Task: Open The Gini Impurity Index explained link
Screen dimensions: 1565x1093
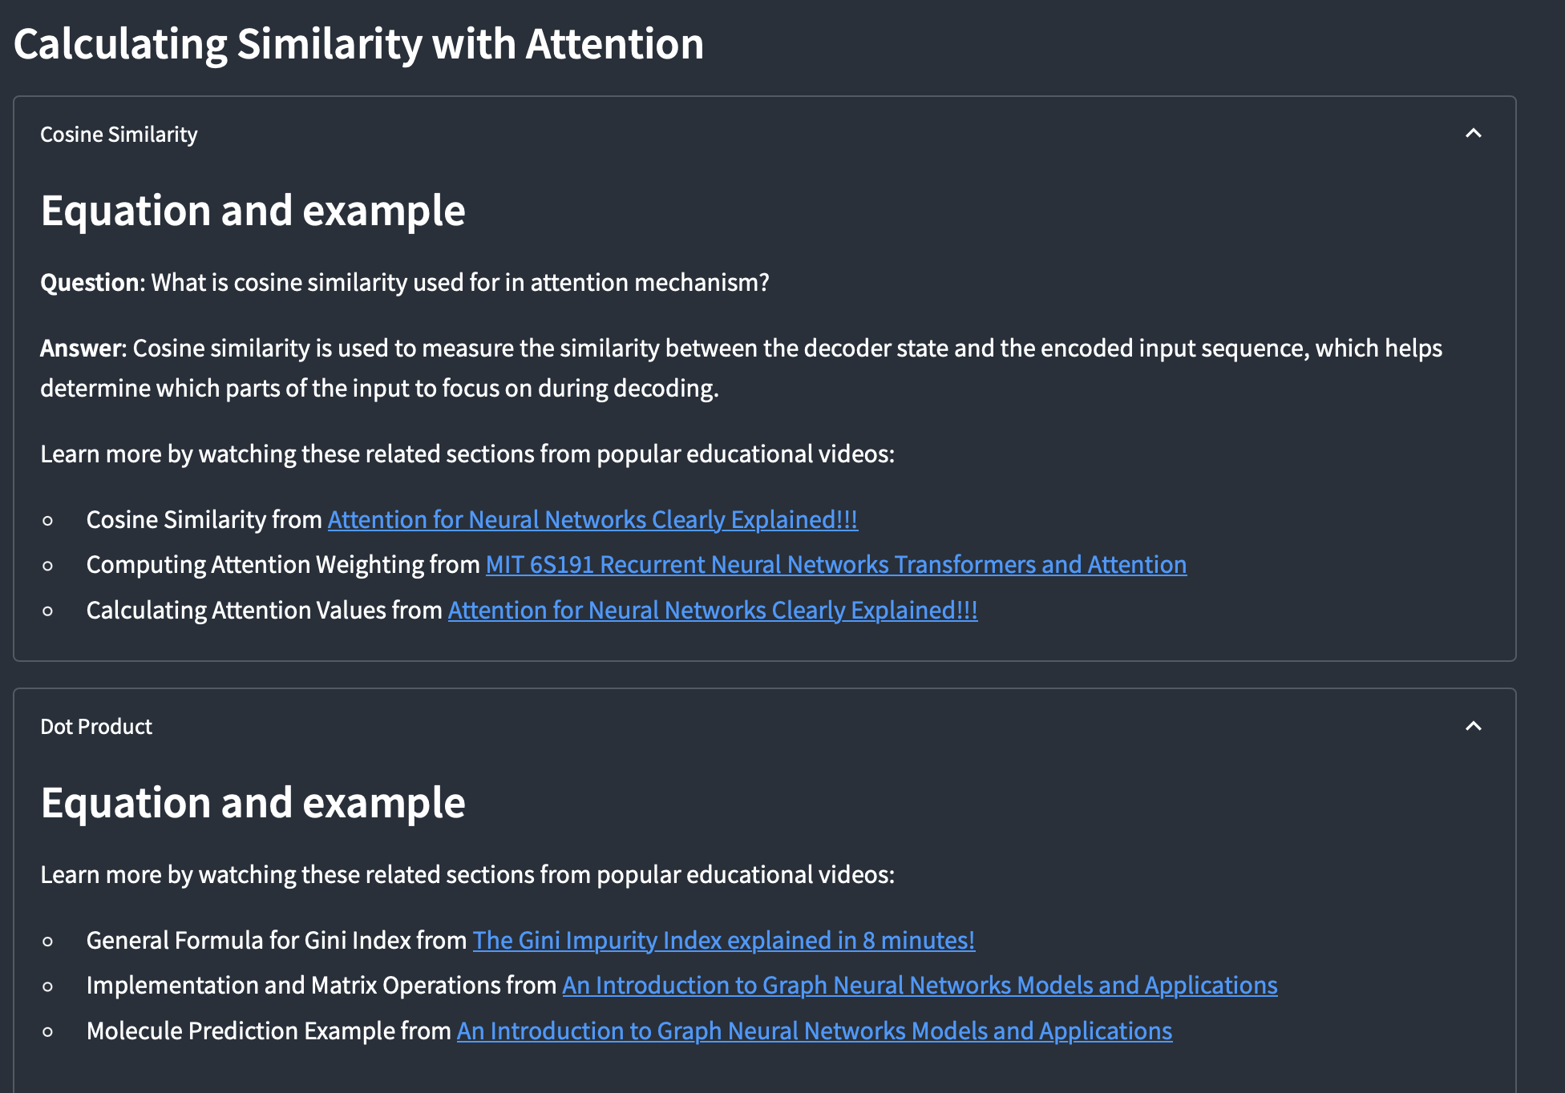Action: [x=723, y=941]
